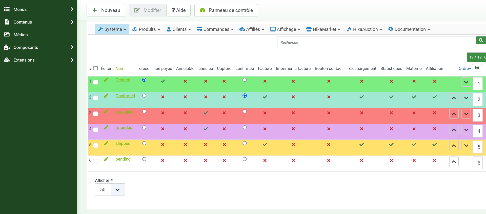This screenshot has height=214, width=486.
Task: Click the pencil edit icon for refunded
Action: pyautogui.click(x=106, y=127)
